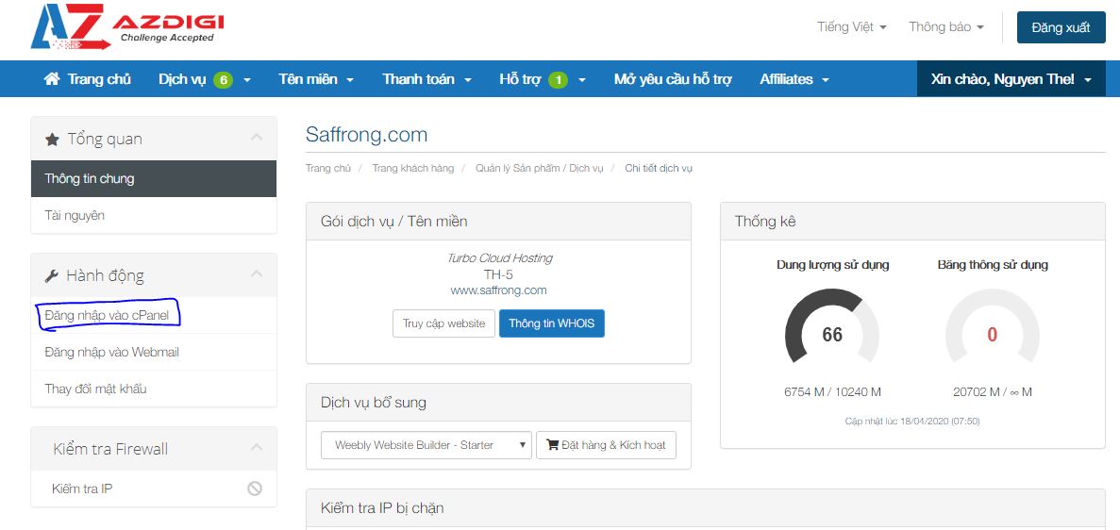The image size is (1120, 530).
Task: Click the Đăng xuất button
Action: (x=1061, y=27)
